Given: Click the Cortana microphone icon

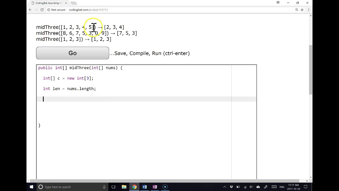Looking at the screenshot, I should [x=104, y=187].
